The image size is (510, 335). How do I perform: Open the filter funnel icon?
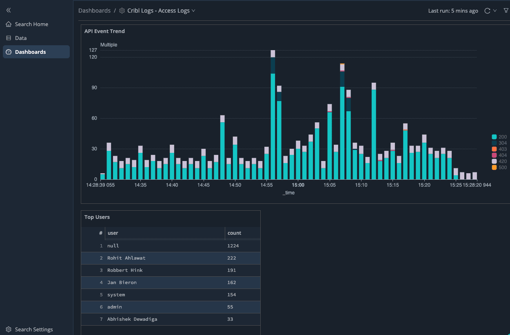(506, 11)
